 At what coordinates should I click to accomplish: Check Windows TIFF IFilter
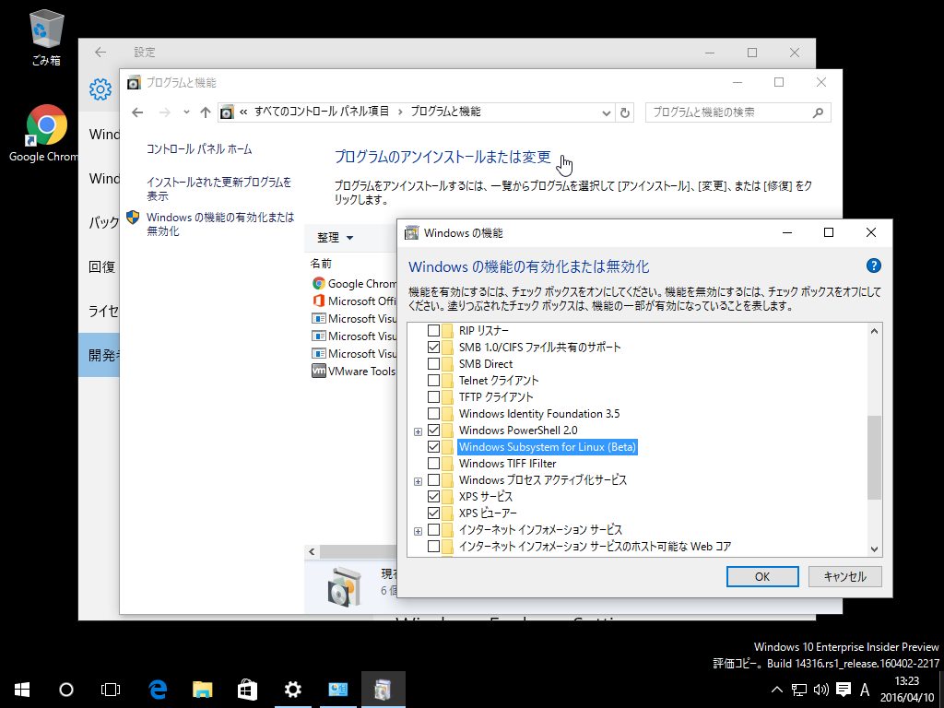pyautogui.click(x=433, y=464)
